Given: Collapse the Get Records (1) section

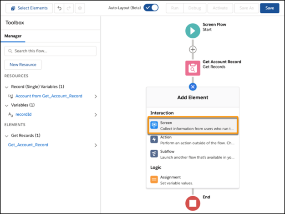Looking at the screenshot, I should pos(7,136).
